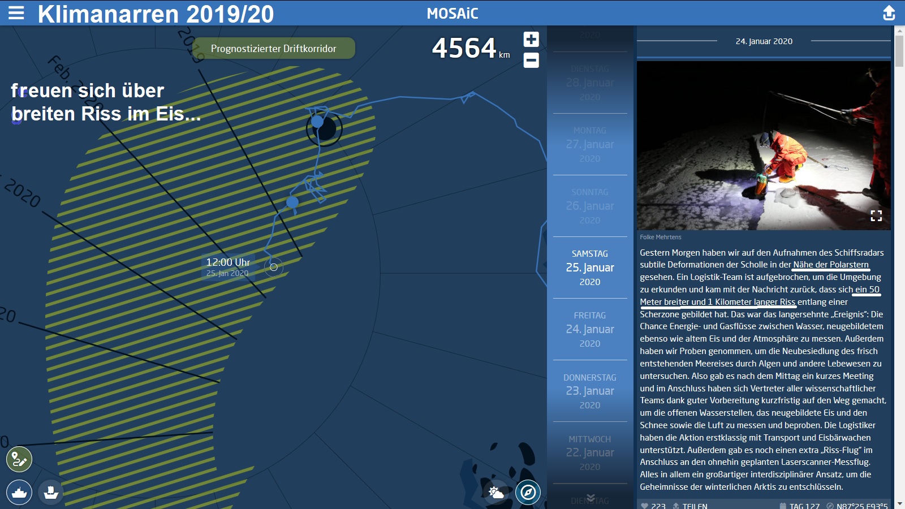Zoom in the map with plus button

pos(531,39)
